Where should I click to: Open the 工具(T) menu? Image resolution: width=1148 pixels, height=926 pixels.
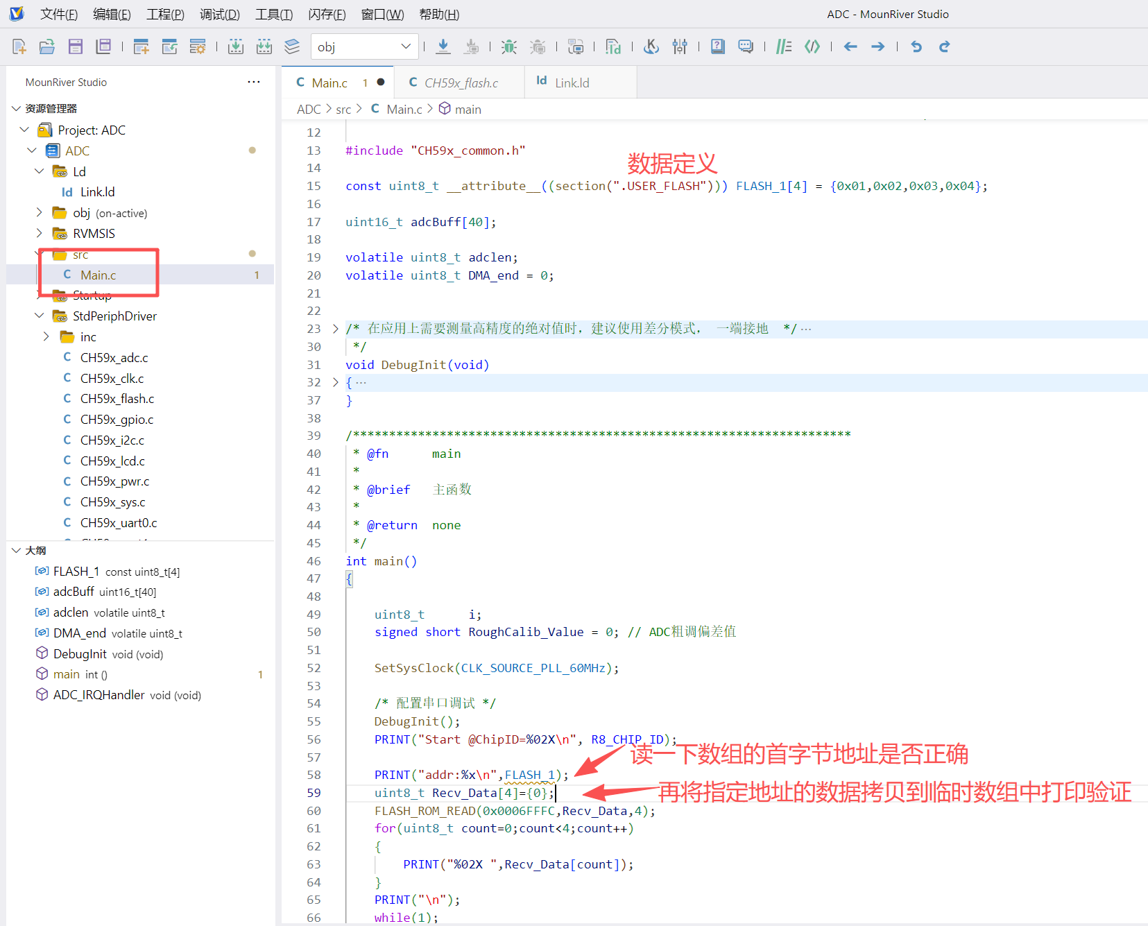[274, 14]
